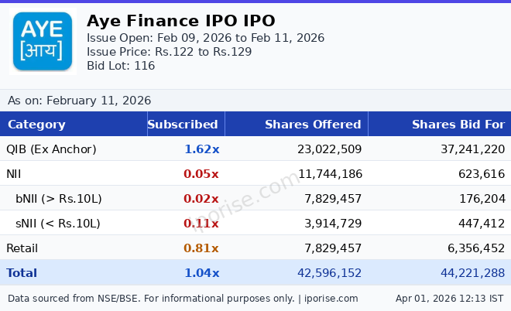Click the Total row label
Screen dimensions: 511x311
22,273
